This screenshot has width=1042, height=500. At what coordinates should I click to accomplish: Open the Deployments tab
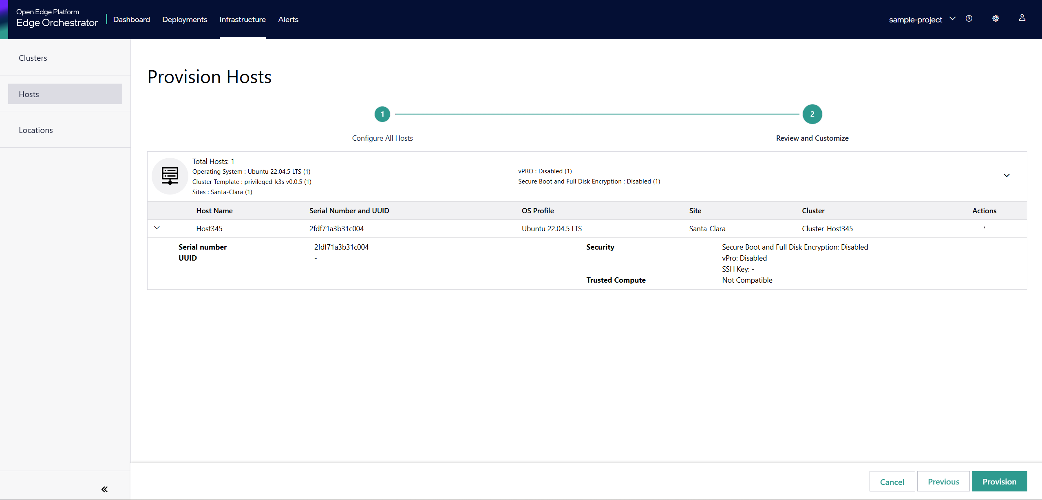(185, 20)
